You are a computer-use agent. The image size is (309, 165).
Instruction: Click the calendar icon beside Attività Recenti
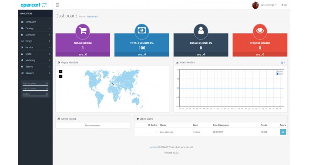click(59, 119)
